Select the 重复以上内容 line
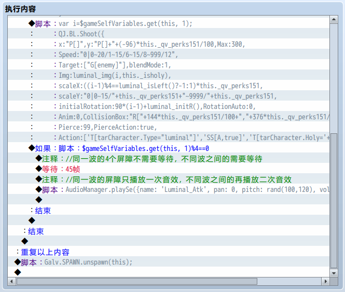The image size is (345, 292). (169, 252)
